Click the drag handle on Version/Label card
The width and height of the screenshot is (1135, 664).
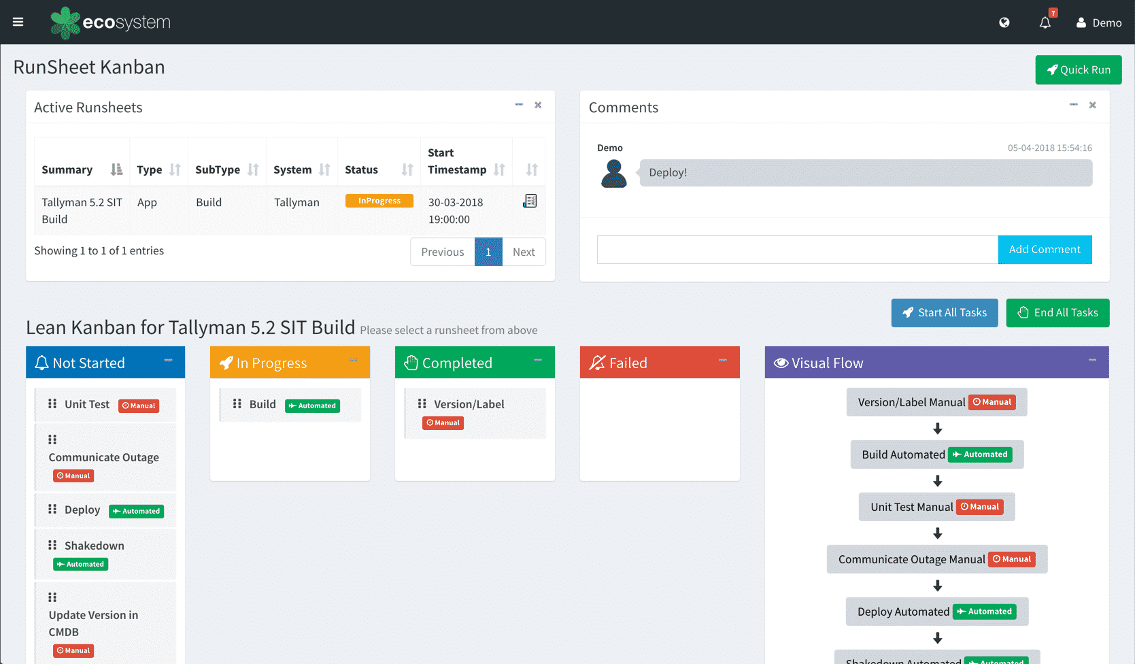422,404
